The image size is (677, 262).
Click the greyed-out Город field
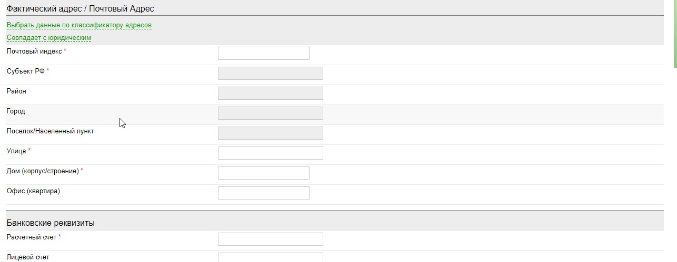point(270,113)
